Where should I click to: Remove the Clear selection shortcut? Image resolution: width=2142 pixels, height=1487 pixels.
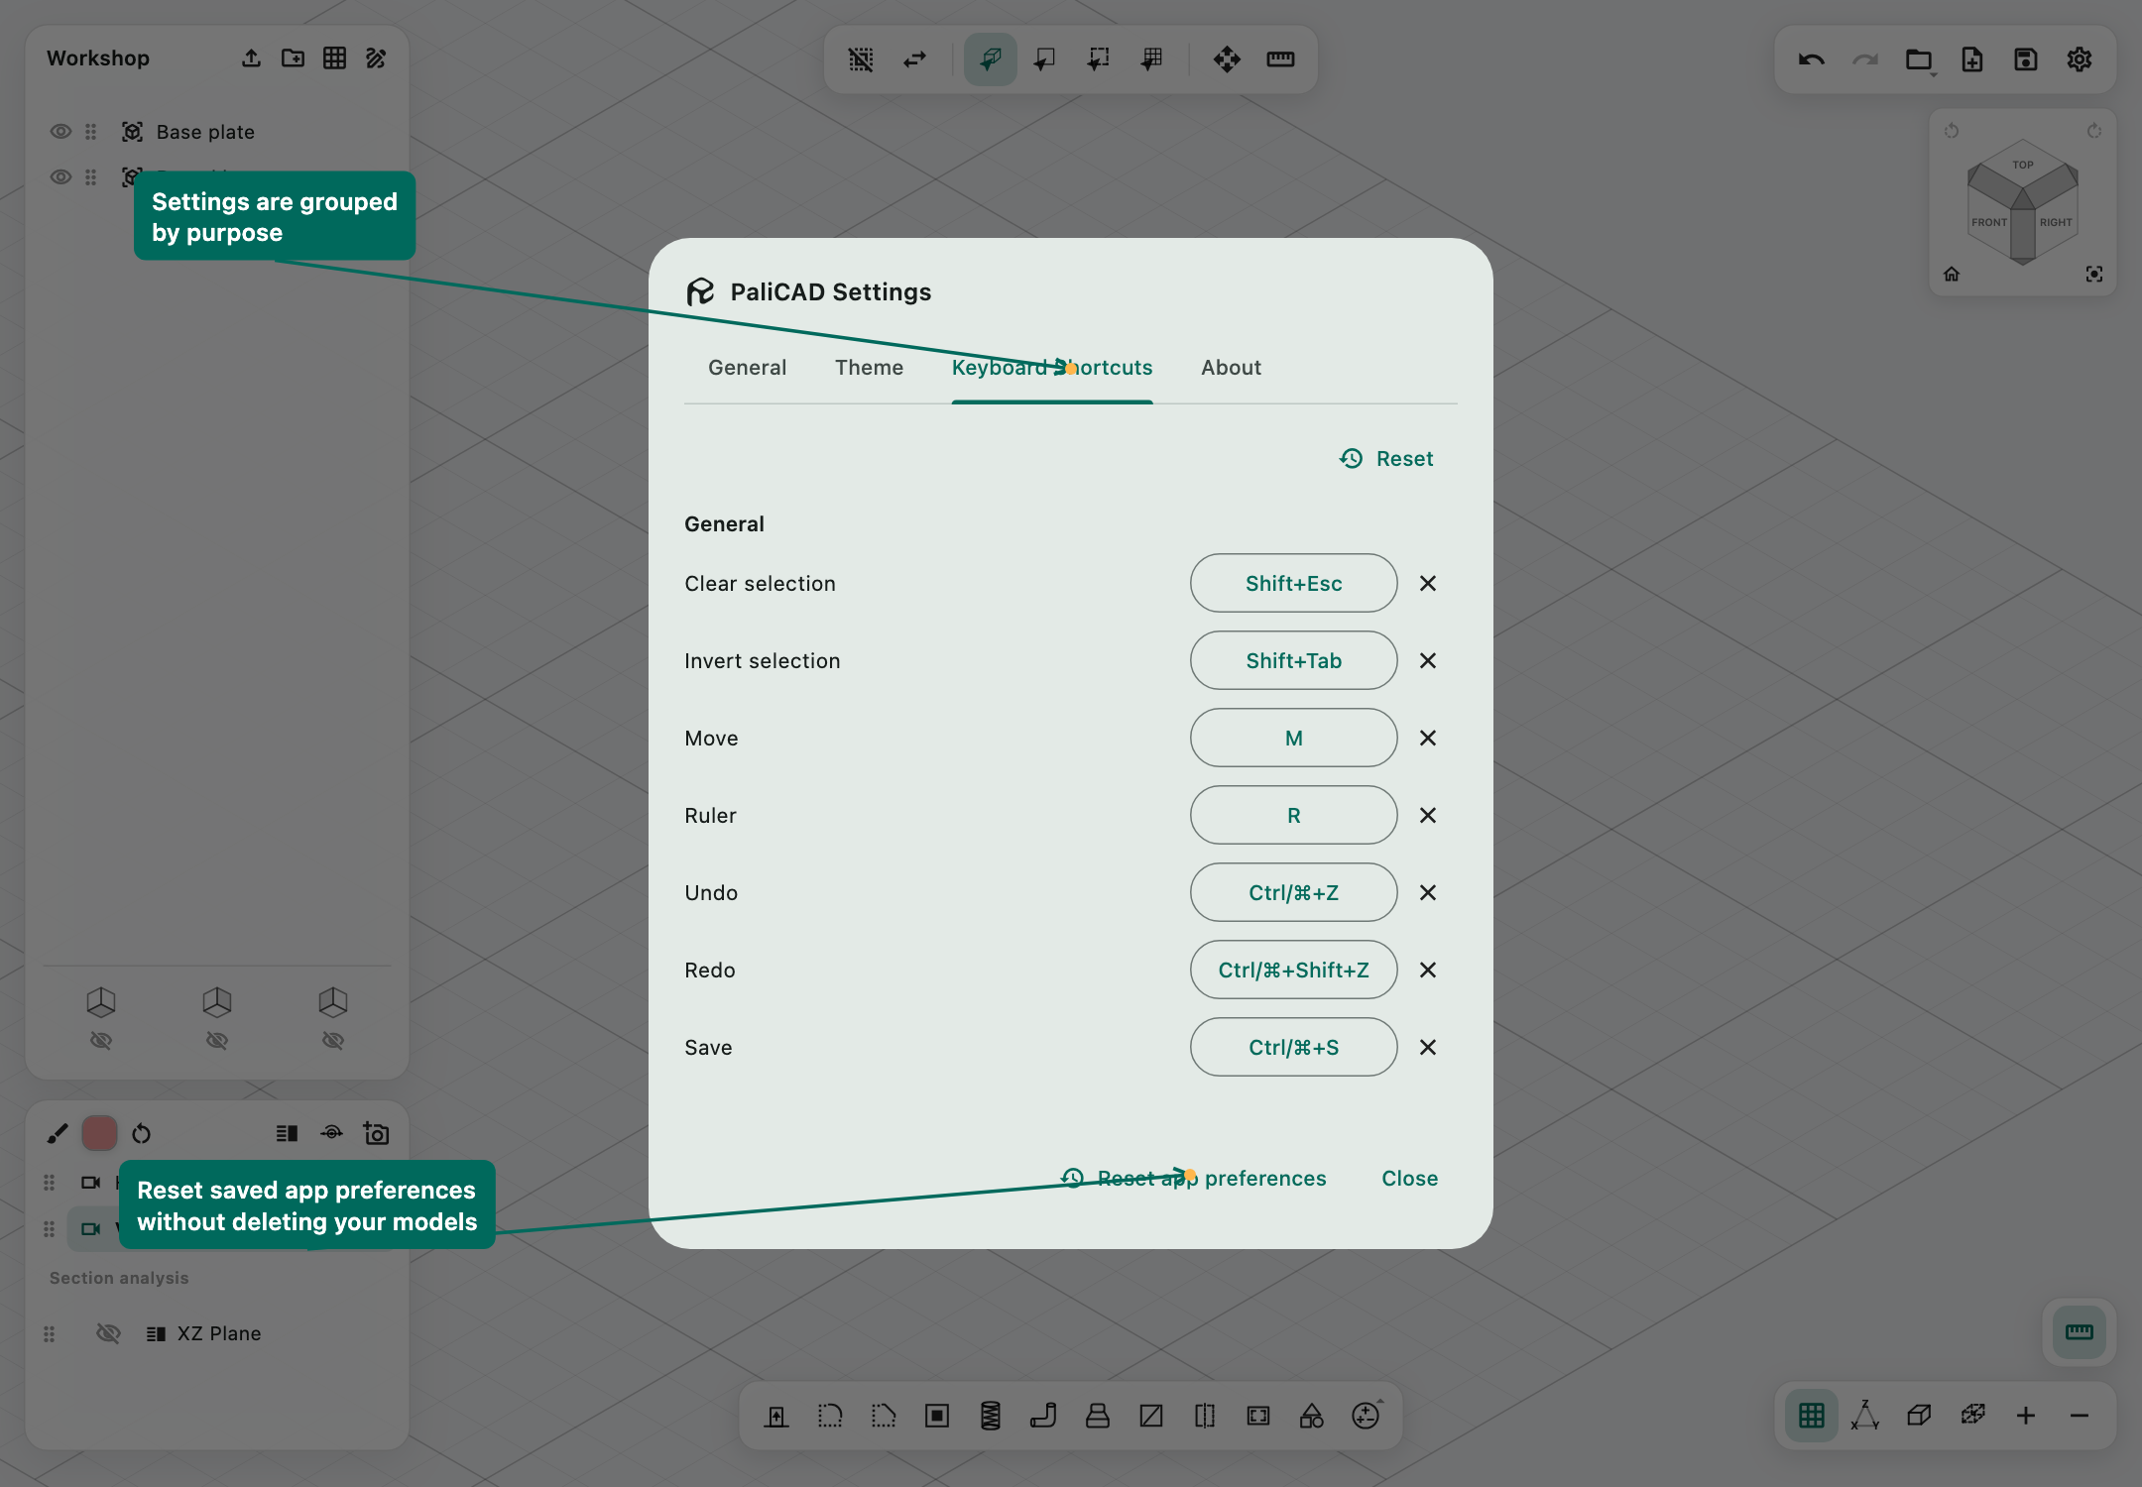click(x=1428, y=583)
